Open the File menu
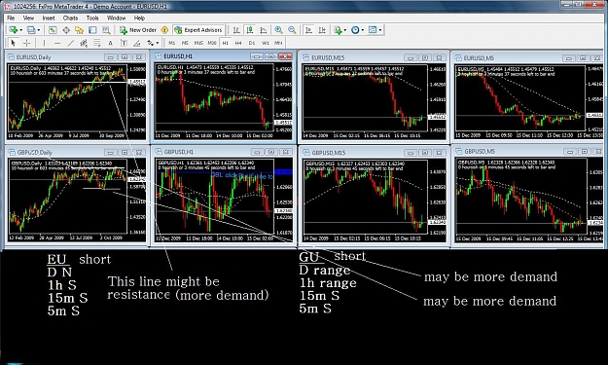 click(x=11, y=18)
